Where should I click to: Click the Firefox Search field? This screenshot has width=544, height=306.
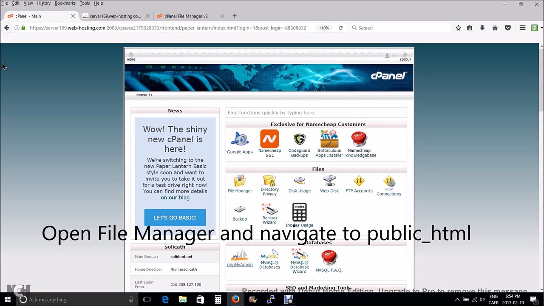pyautogui.click(x=399, y=28)
